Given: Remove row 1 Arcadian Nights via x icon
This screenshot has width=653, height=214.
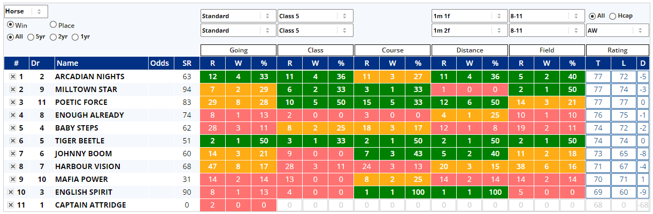Looking at the screenshot, I should [x=13, y=77].
